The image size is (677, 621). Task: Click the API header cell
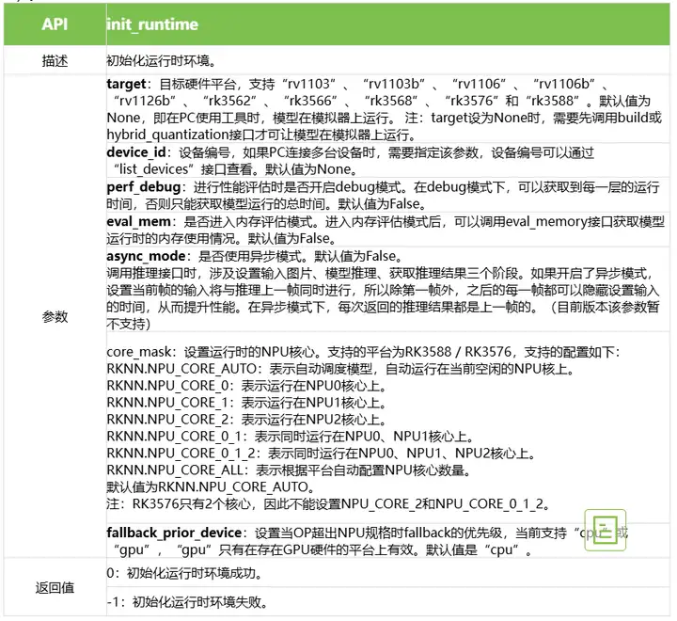[55, 24]
